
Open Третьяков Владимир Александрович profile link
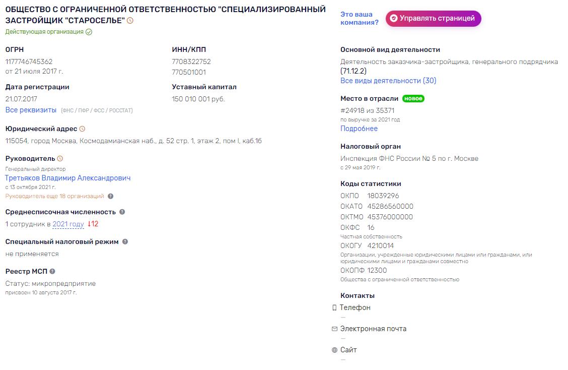(67, 178)
